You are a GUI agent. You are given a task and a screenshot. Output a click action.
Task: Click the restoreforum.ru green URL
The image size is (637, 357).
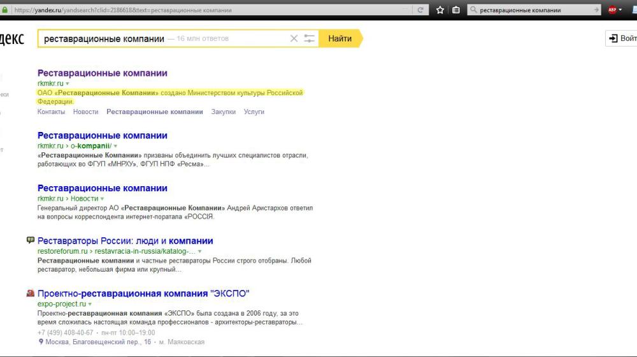(x=116, y=251)
